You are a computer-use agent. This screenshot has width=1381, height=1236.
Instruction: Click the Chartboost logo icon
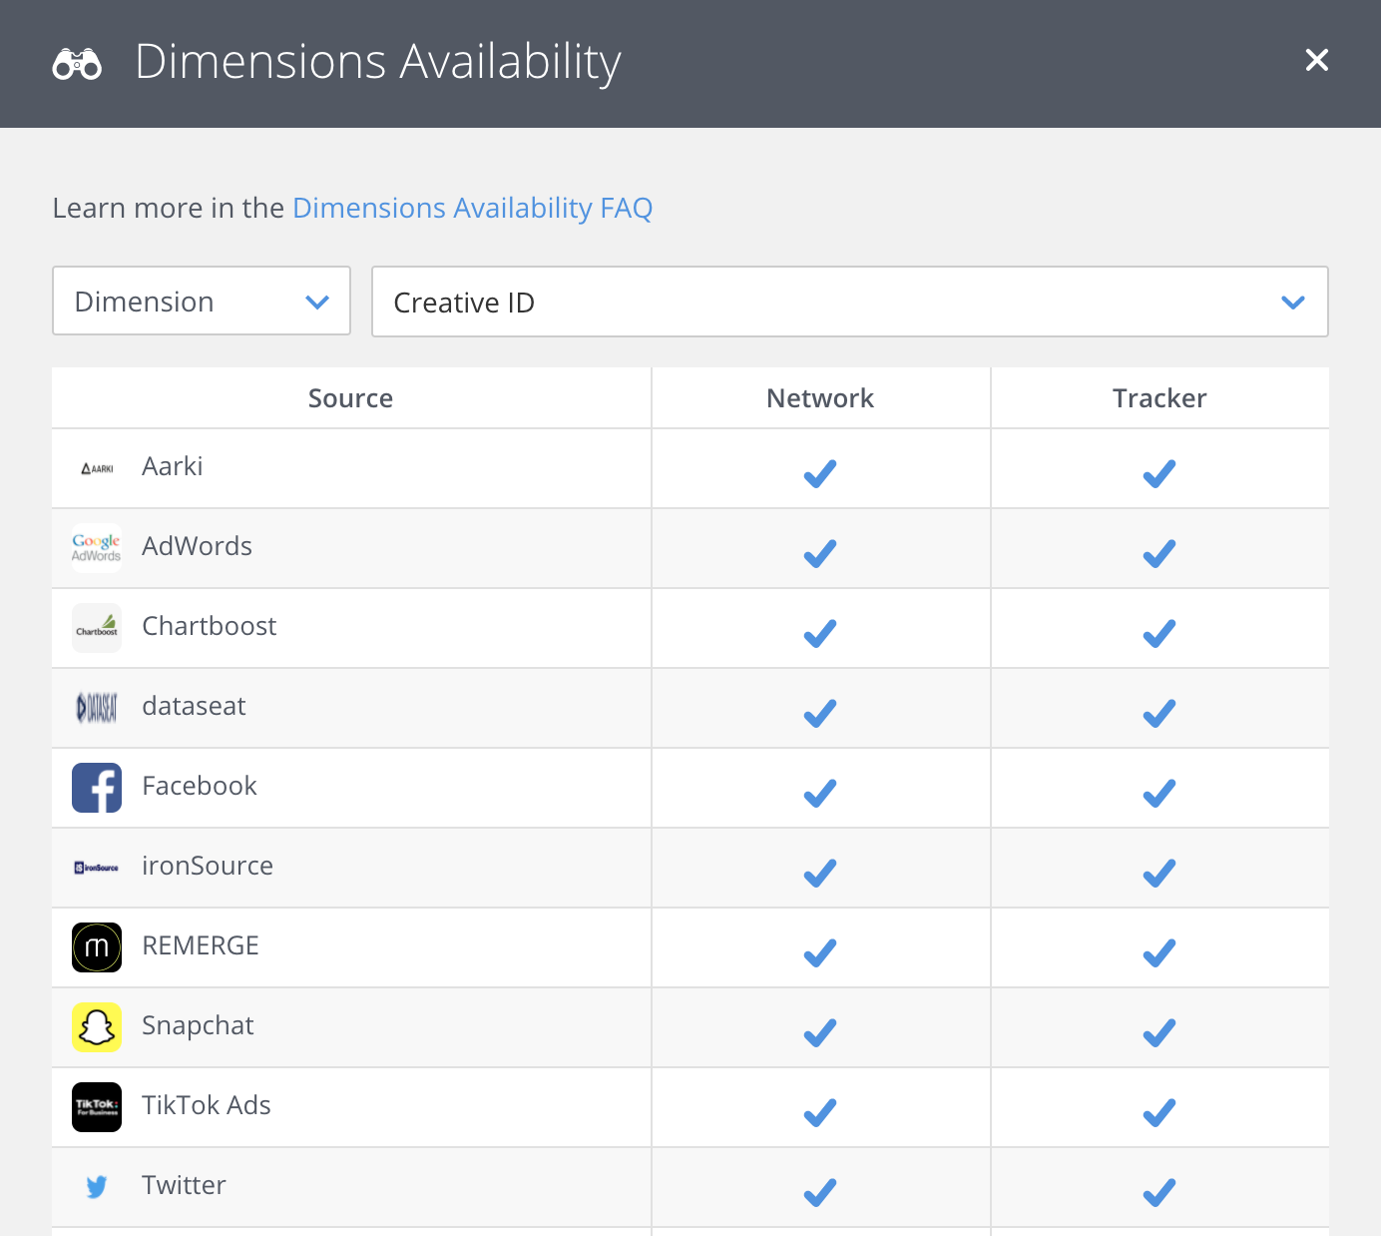point(97,628)
